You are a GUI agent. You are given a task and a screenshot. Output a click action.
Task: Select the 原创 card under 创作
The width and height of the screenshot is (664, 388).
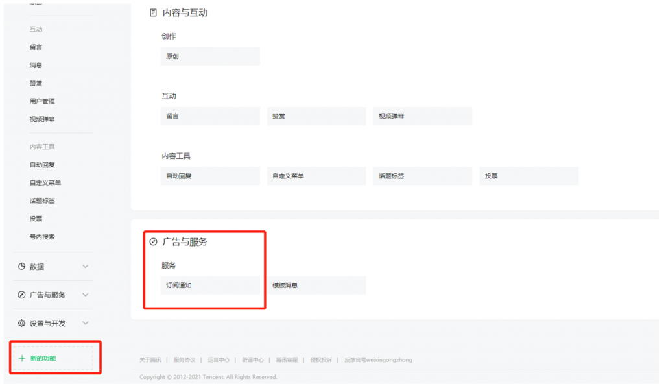click(x=210, y=56)
